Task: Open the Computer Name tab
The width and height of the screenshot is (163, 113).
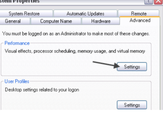Action: 56,21
